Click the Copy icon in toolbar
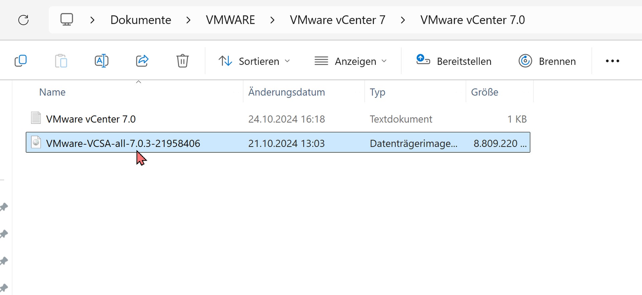Screen dimensions: 642x295 click(21, 61)
